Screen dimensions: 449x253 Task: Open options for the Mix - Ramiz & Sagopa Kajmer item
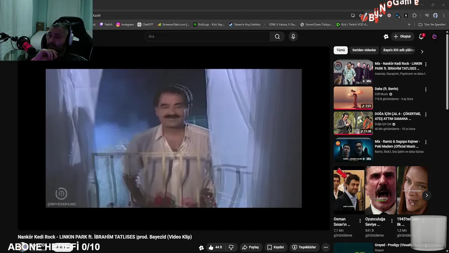[426, 142]
